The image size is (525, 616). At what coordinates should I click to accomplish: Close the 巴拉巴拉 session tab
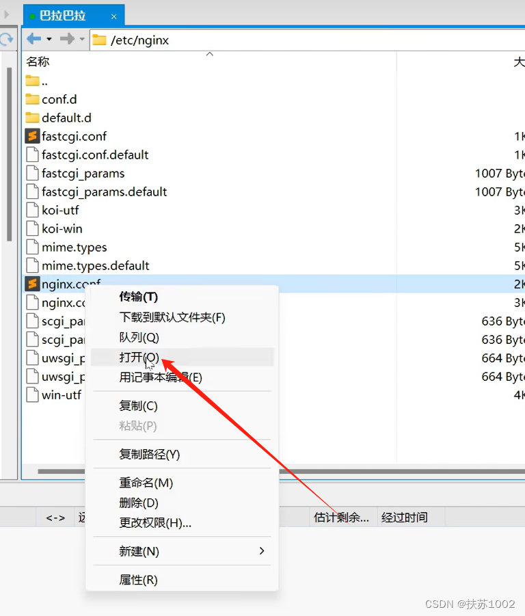[x=114, y=16]
